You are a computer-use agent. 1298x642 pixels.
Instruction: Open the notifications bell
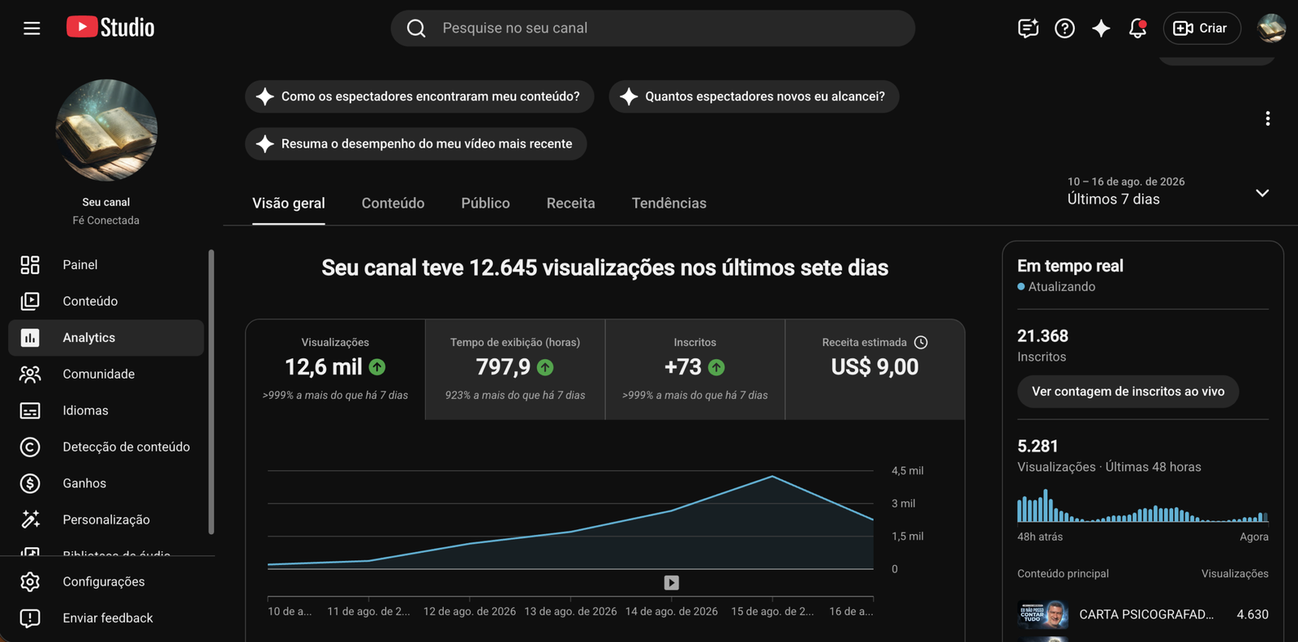pos(1137,28)
